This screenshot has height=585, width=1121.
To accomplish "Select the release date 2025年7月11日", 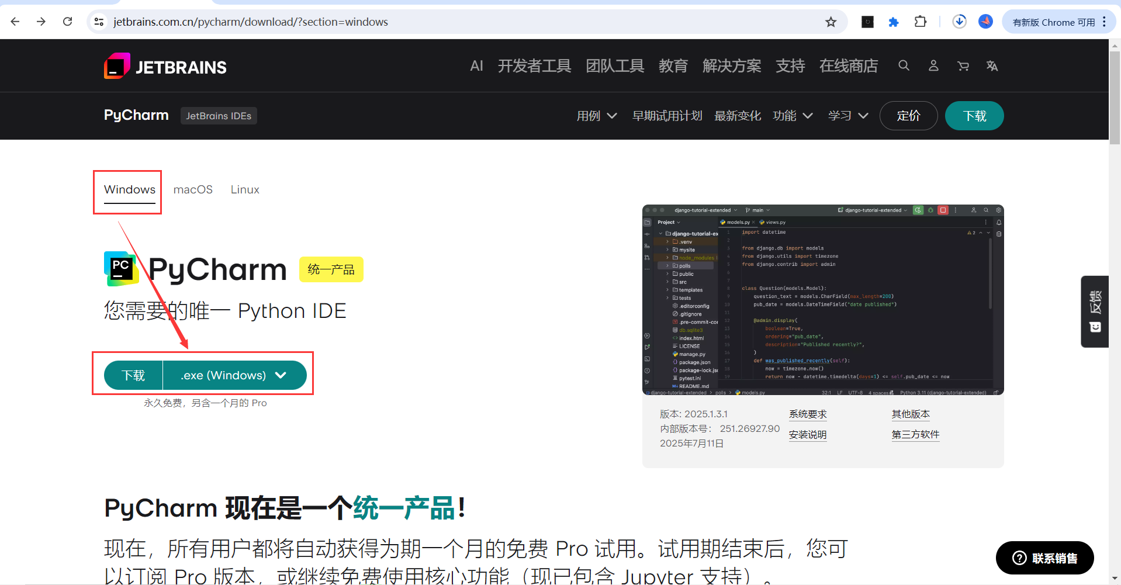I will pos(692,444).
